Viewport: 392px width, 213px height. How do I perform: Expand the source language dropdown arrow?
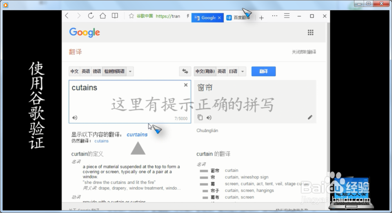130,71
